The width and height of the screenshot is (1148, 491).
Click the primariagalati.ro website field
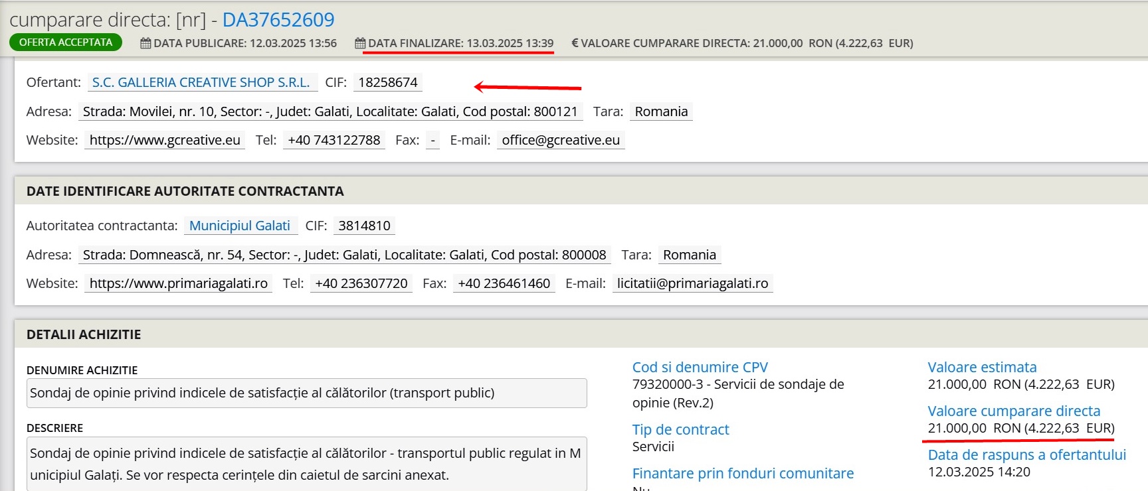point(178,283)
